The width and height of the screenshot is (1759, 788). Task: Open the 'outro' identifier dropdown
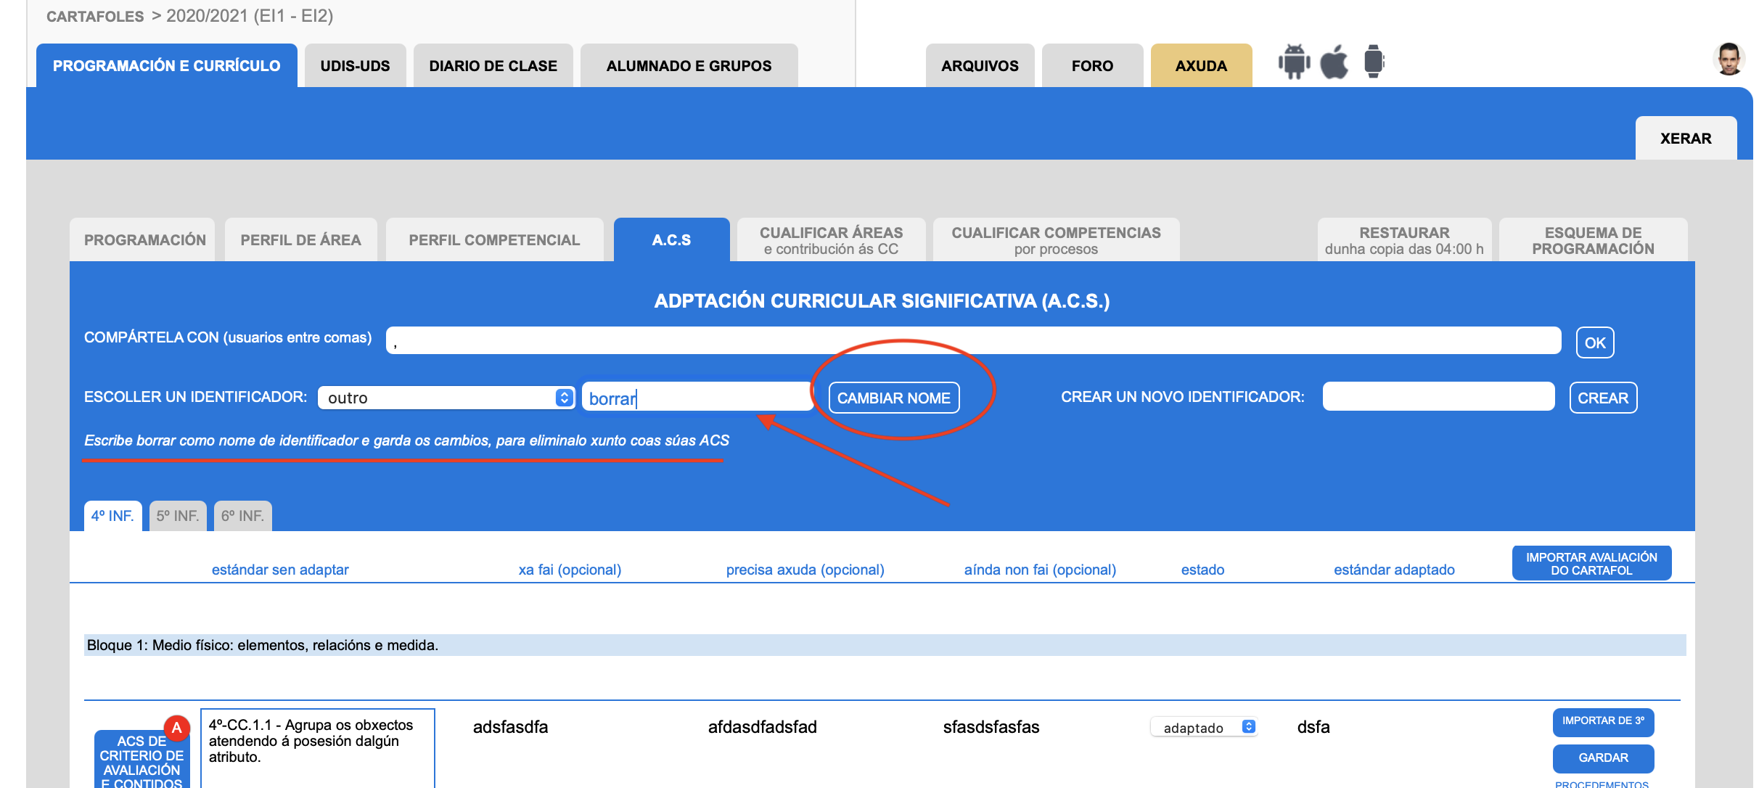pyautogui.click(x=446, y=398)
